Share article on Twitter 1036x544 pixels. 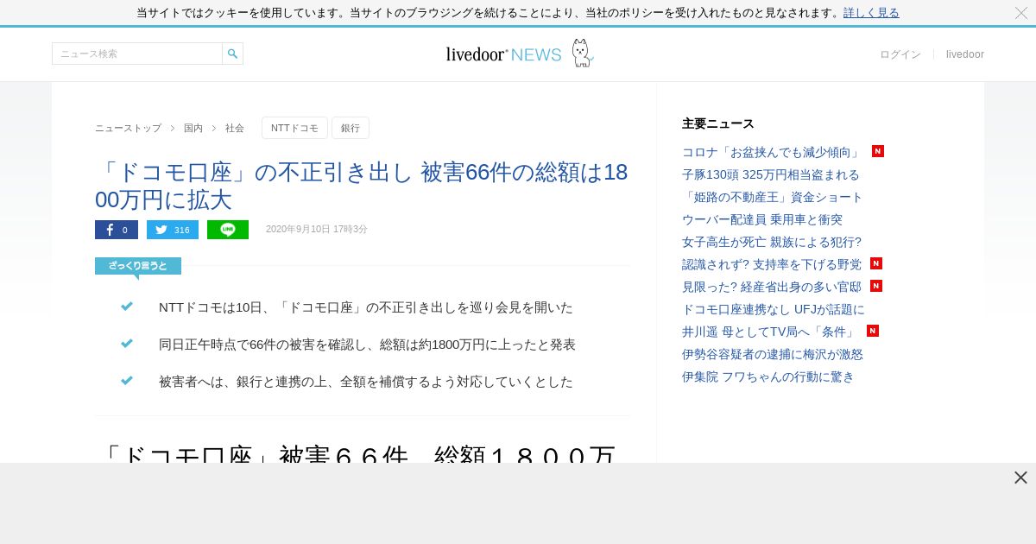pos(173,230)
